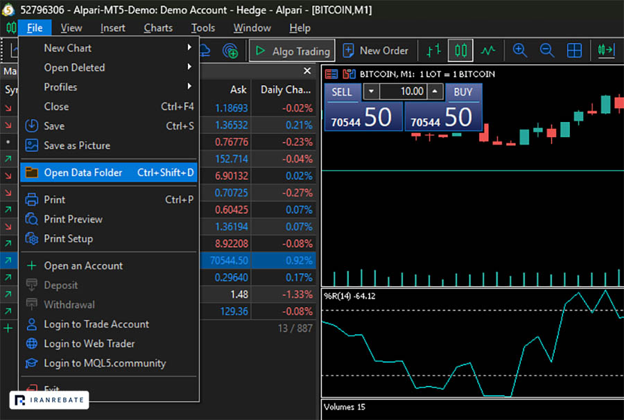Click the Print Setup gear icon
This screenshot has height=420, width=624.
point(31,238)
